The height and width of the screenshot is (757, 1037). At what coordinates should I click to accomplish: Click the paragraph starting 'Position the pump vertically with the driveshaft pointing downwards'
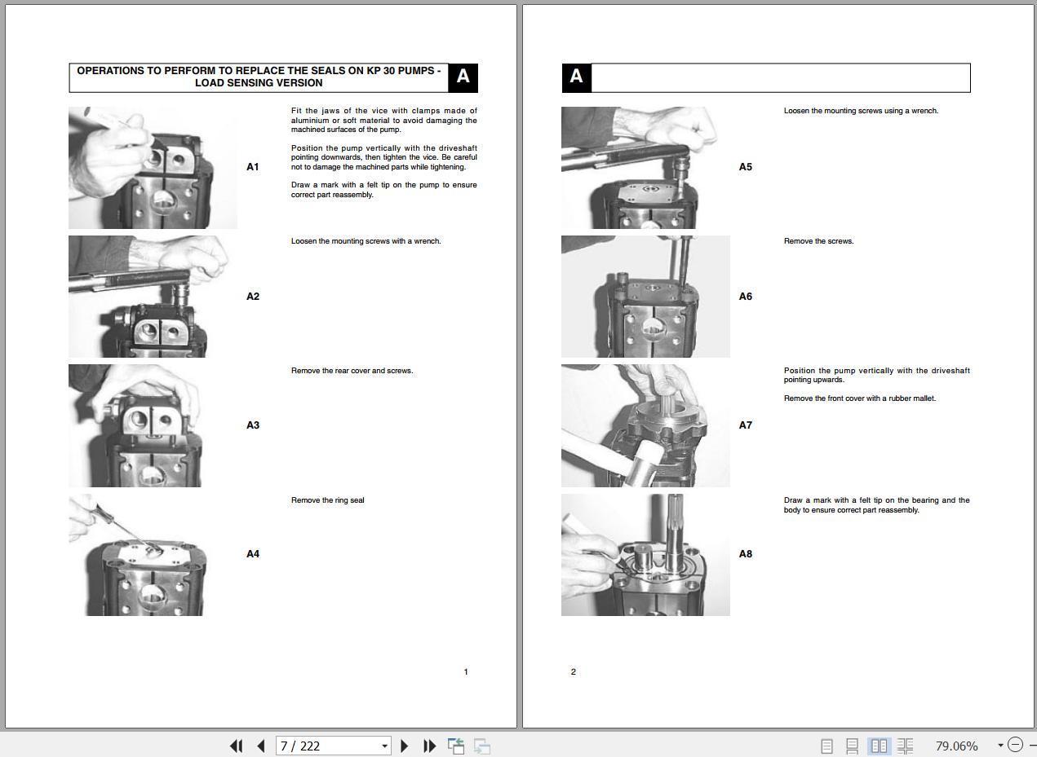pyautogui.click(x=384, y=157)
